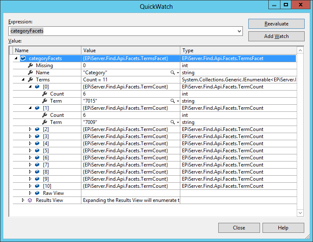Select the [10] row in the tree
Viewport: 313px width, 242px height.
47,186
